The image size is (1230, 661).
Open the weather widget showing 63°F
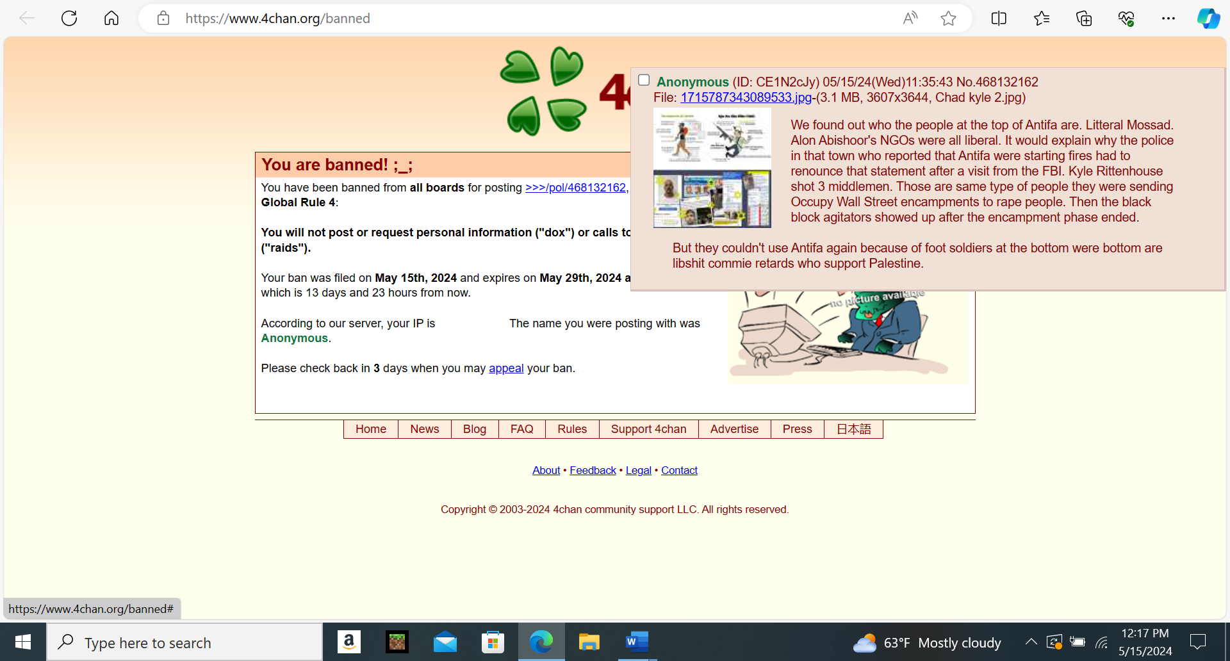click(927, 642)
